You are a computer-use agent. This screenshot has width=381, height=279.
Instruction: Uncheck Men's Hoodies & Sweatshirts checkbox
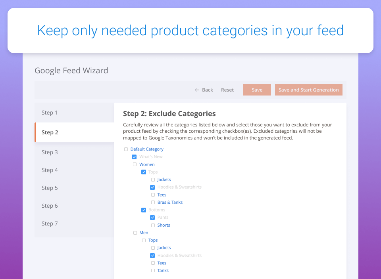(152, 256)
